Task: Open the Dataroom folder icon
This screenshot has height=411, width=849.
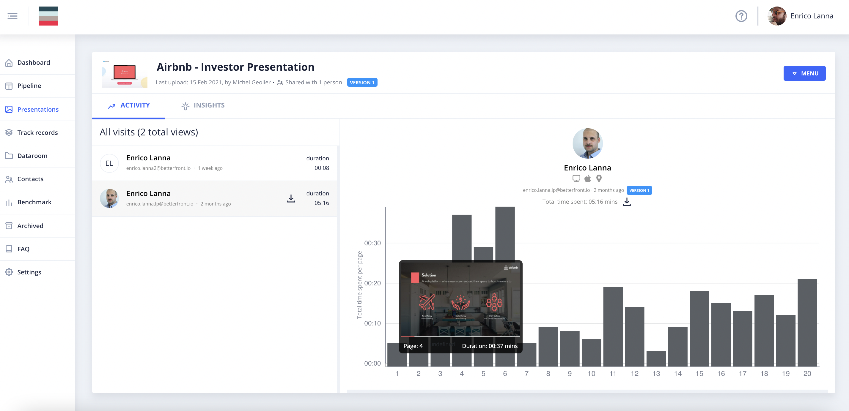Action: [9, 155]
